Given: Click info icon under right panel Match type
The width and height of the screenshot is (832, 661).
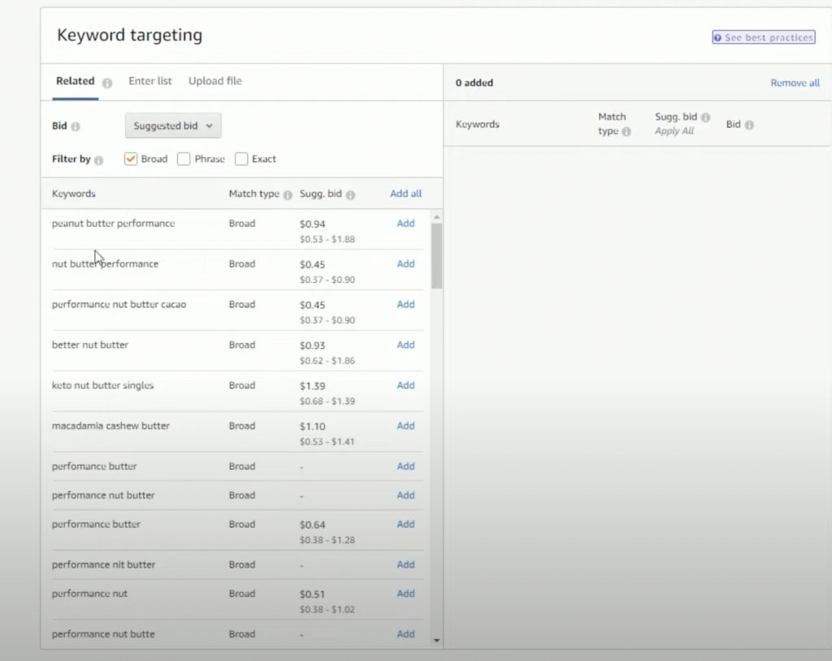Looking at the screenshot, I should click(626, 132).
